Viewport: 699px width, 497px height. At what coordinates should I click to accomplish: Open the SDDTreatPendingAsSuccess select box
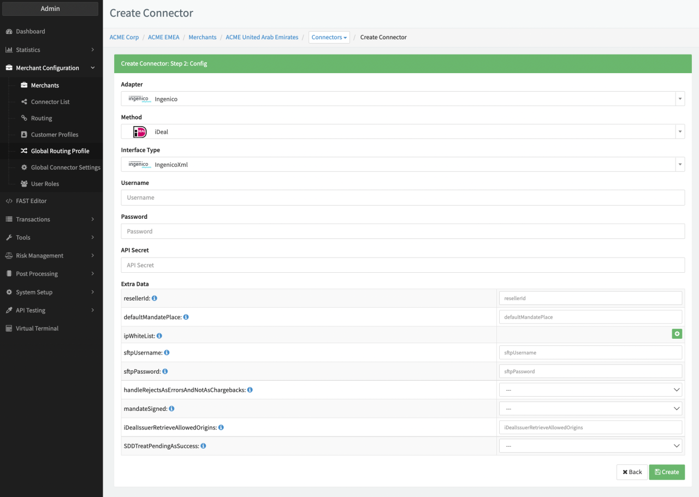[x=590, y=446]
